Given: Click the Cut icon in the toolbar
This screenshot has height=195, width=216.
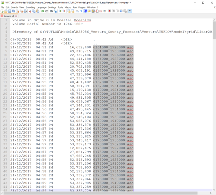Looking at the screenshot, I should click(30, 11).
